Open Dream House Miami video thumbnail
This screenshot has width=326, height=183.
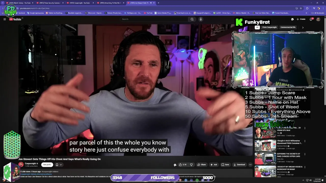pyautogui.click(x=265, y=172)
